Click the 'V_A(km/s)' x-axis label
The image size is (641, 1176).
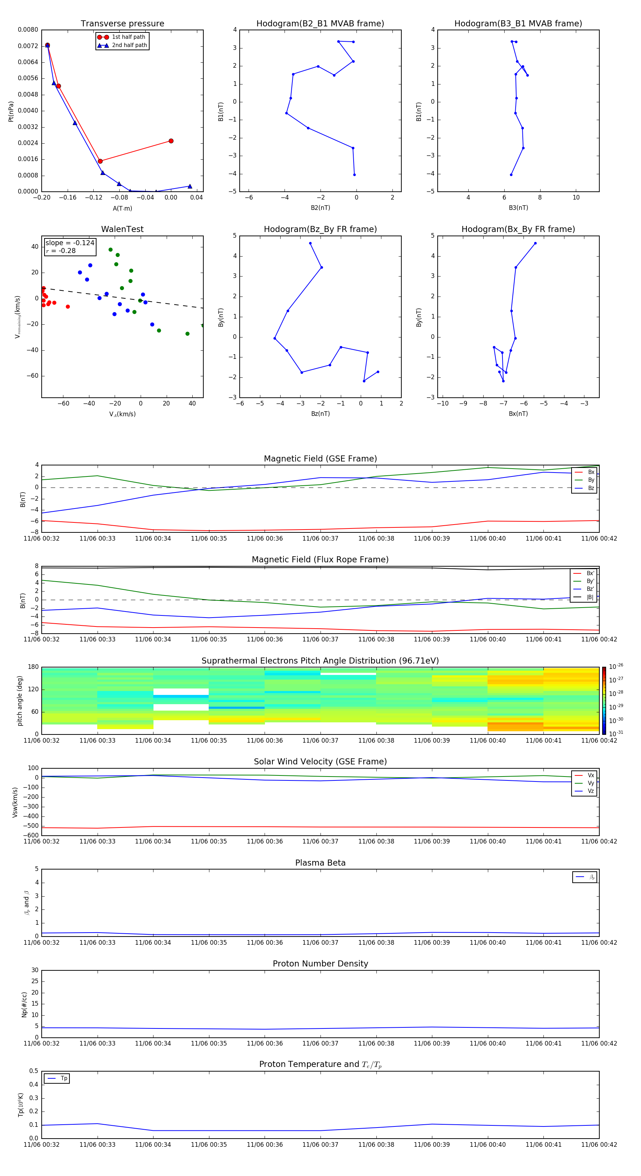[122, 414]
